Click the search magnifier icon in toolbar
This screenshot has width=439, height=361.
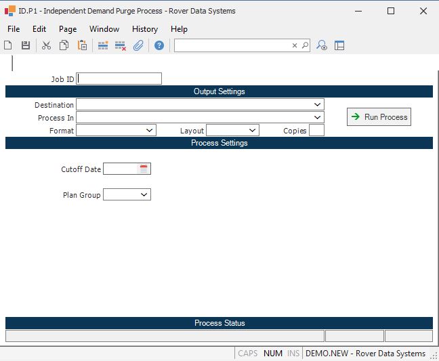click(x=305, y=45)
